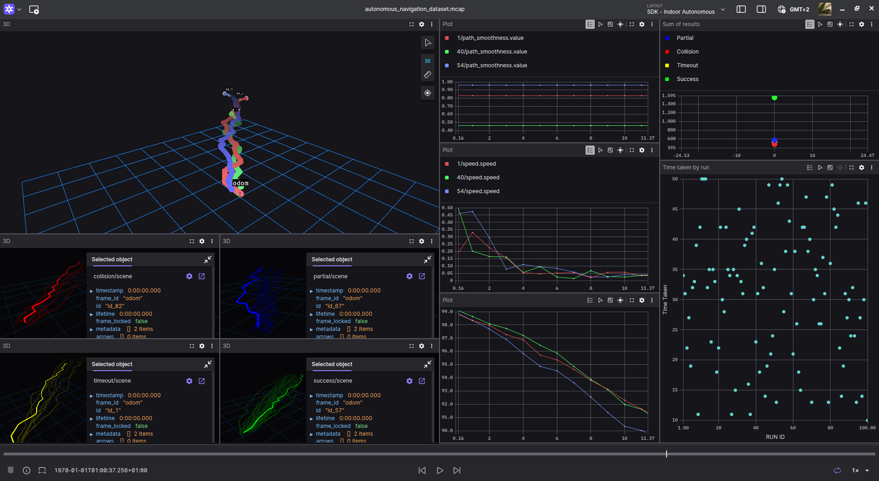Click the add panel icon in top bar
This screenshot has height=481, width=879.
coord(34,9)
